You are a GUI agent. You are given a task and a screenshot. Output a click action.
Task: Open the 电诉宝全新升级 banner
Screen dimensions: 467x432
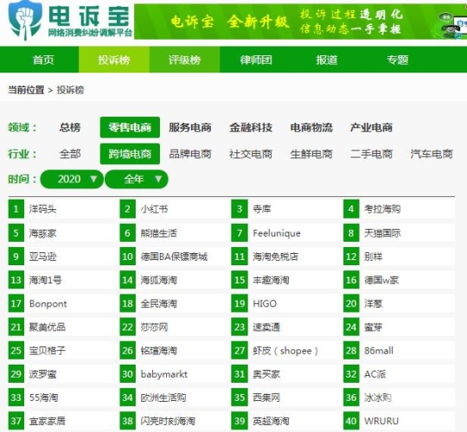(300, 21)
